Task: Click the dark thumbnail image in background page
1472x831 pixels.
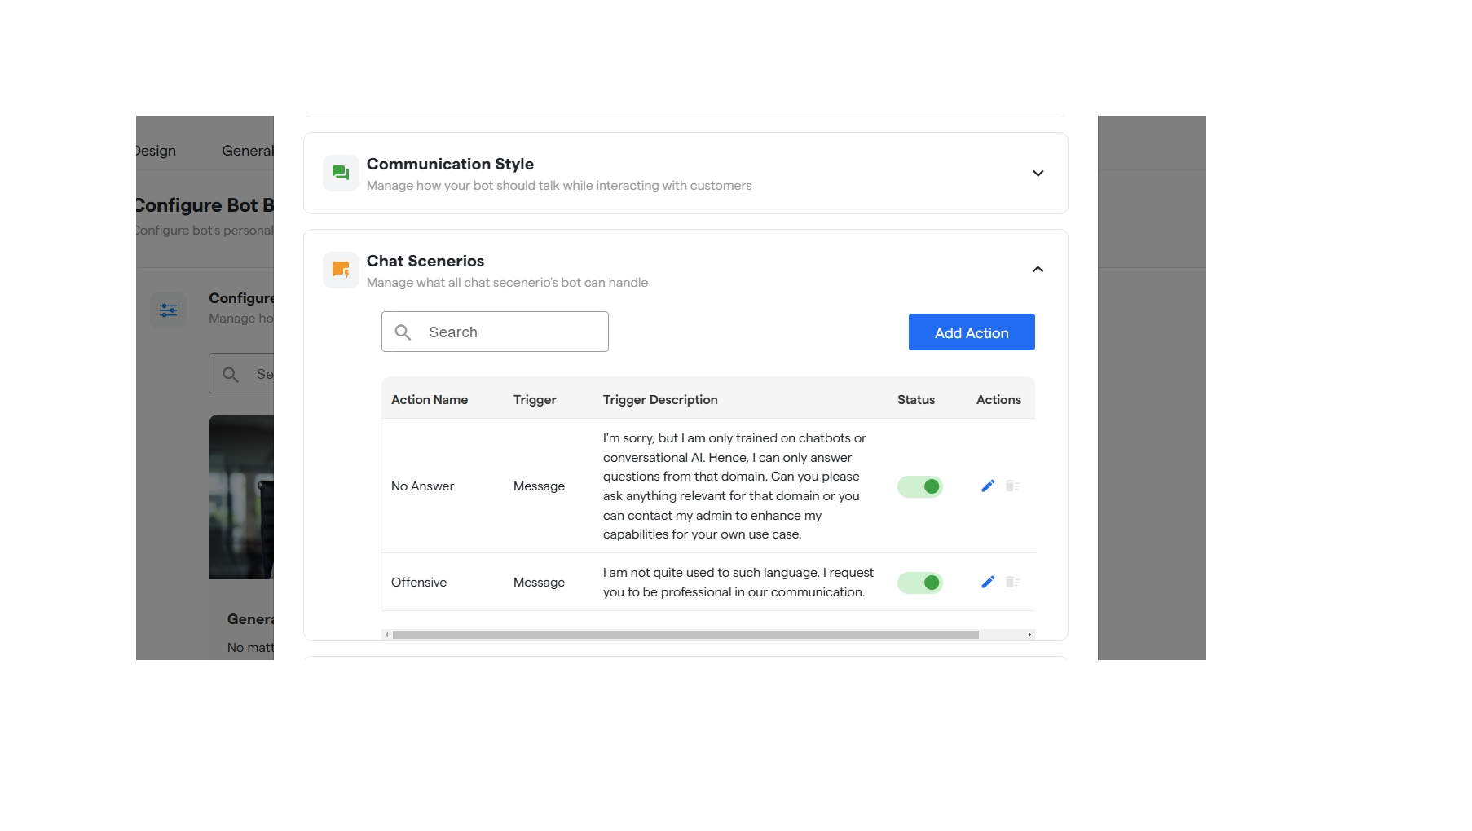Action: pos(241,497)
